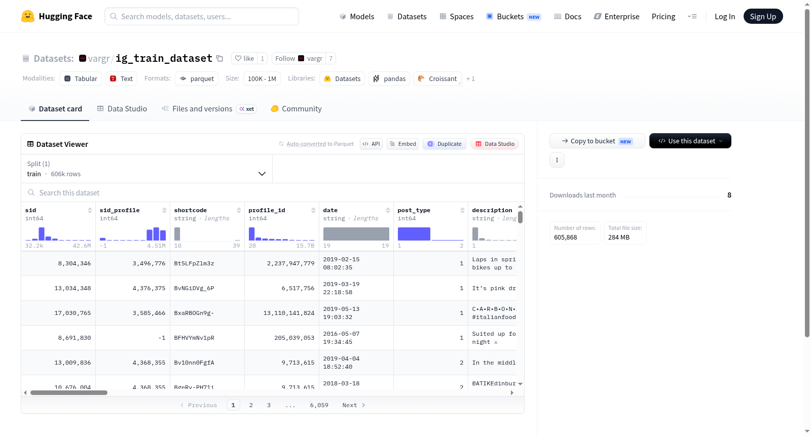Switch to the Data Studio tab
Image resolution: width=811 pixels, height=436 pixels.
122,108
